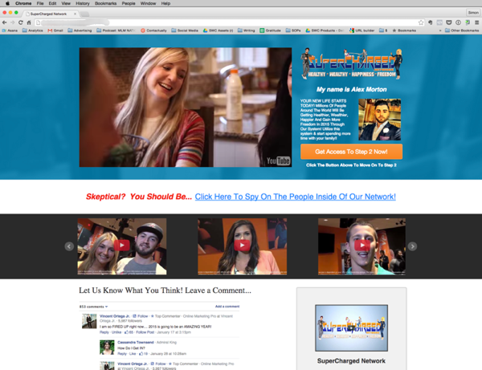Viewport: 482px width, 370px height.
Task: Open the Chrome hamburger menu
Action: tap(476, 22)
